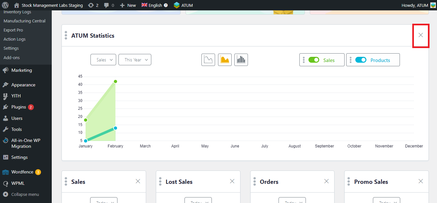Open the This Year period dropdown
Image resolution: width=437 pixels, height=203 pixels.
[x=135, y=60]
